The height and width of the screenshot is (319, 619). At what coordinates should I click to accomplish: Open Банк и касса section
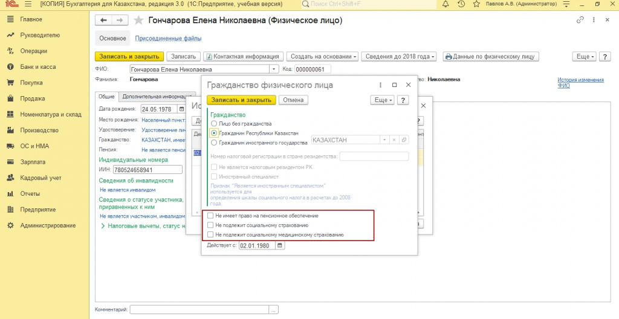pyautogui.click(x=38, y=66)
